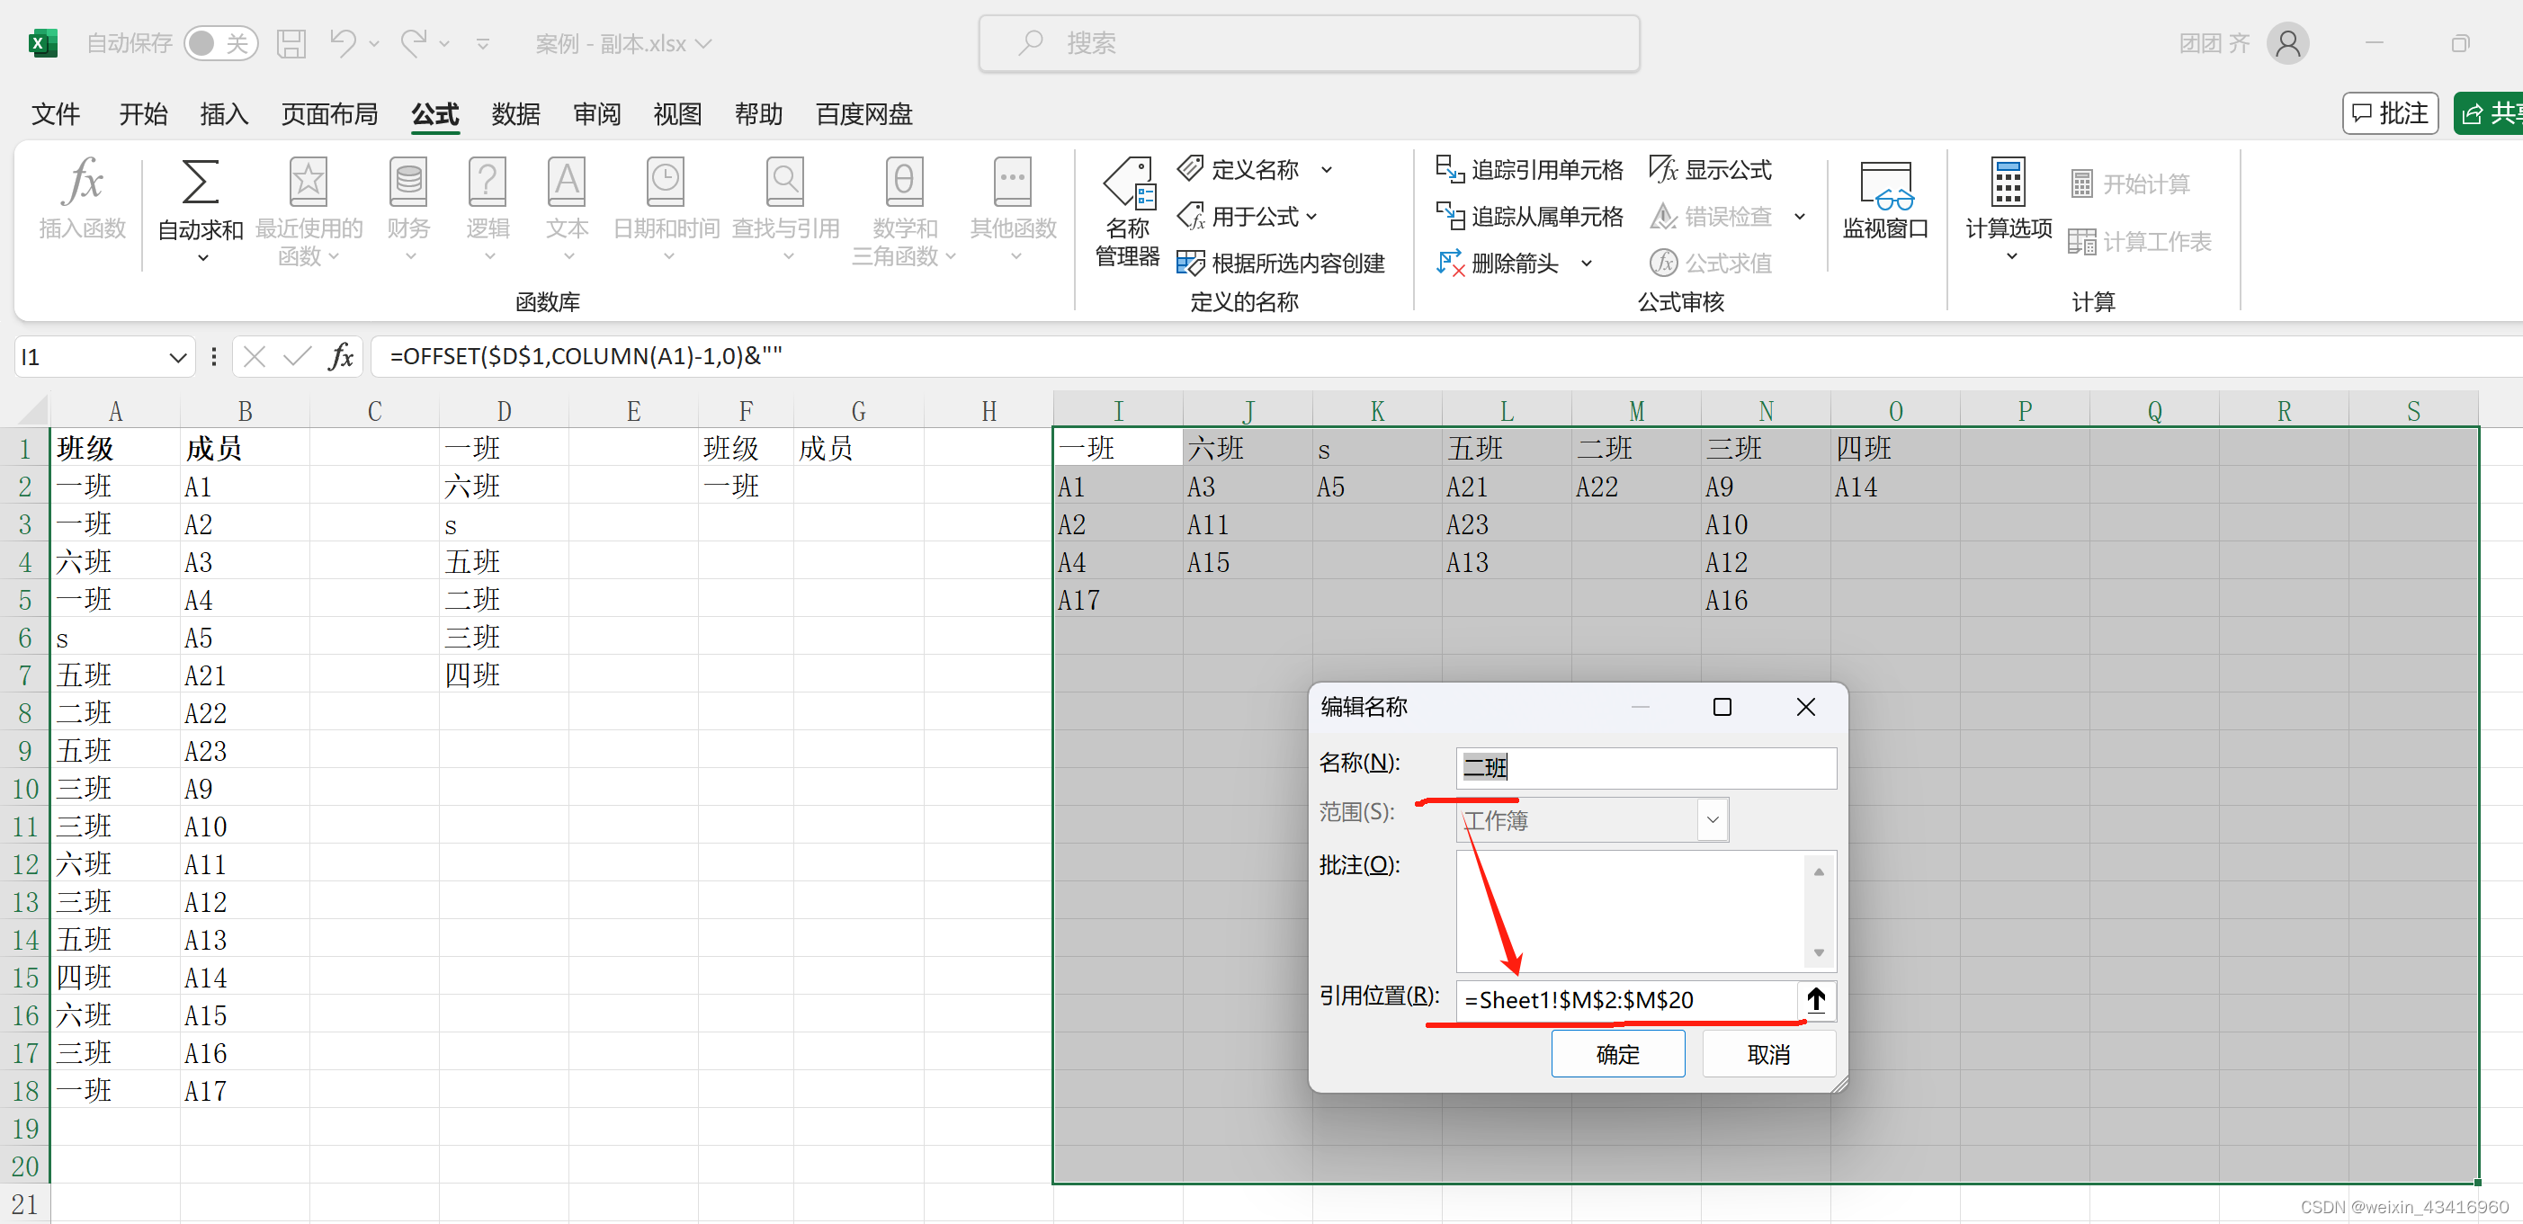Image resolution: width=2523 pixels, height=1224 pixels.
Task: Switch to the 审阅 (Review) tab
Action: point(597,114)
